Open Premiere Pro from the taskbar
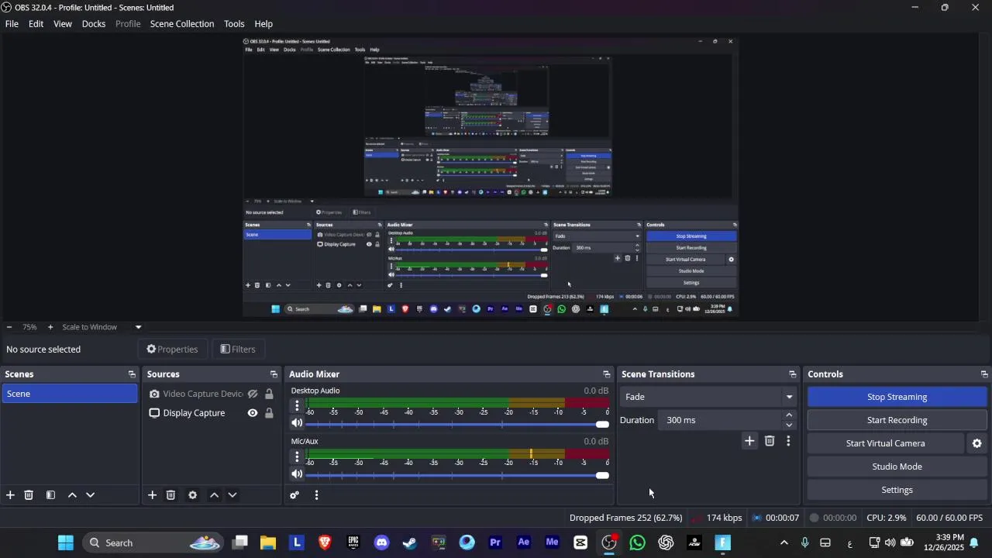992x558 pixels. click(495, 543)
